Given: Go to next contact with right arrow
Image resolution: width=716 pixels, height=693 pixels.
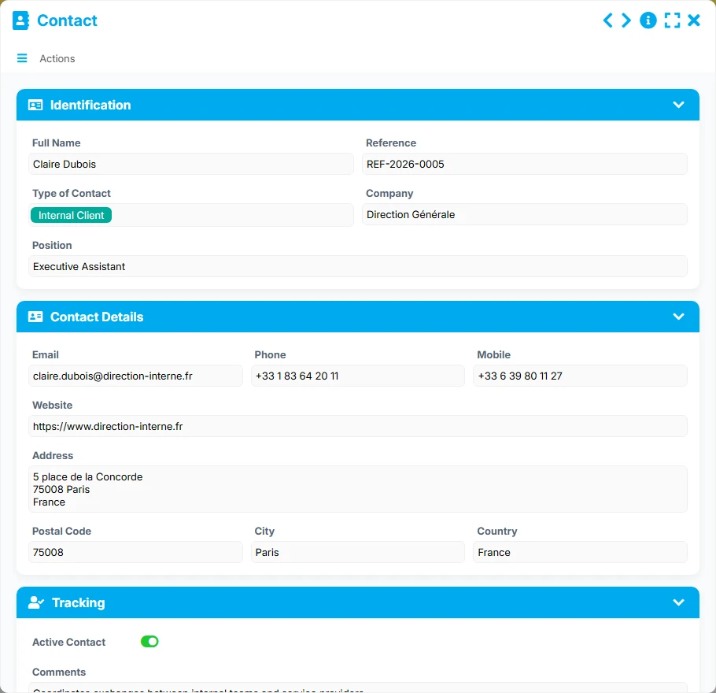Looking at the screenshot, I should [626, 20].
